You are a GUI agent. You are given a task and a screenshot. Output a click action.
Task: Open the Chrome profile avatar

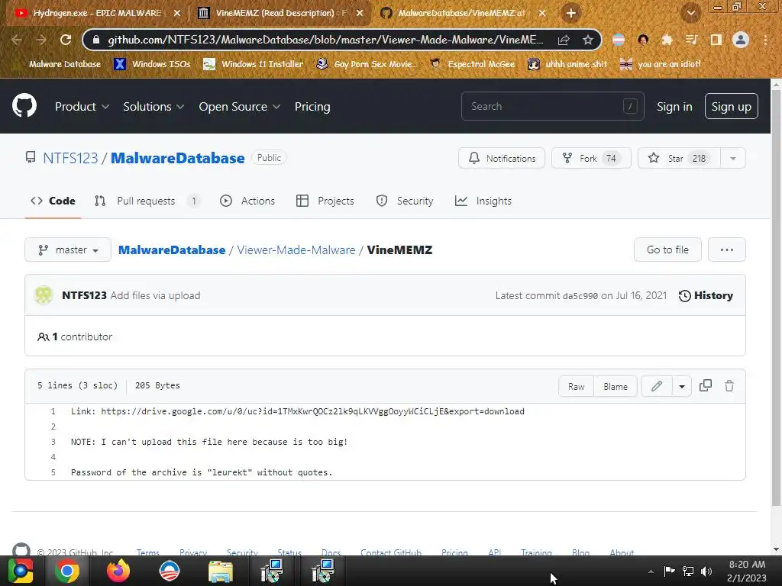(x=741, y=40)
